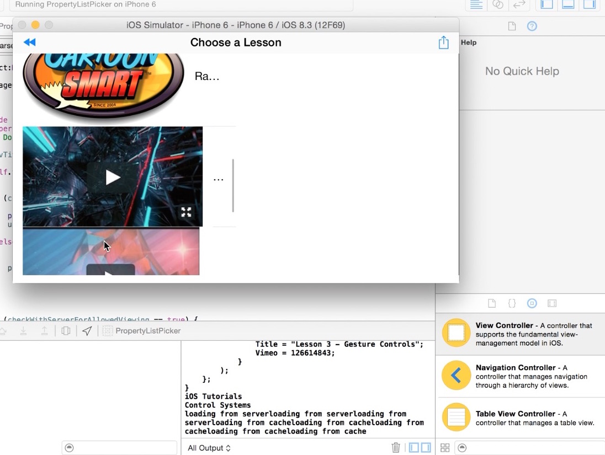The height and width of the screenshot is (455, 605).
Task: Toggle the console pane button
Action: [x=426, y=448]
